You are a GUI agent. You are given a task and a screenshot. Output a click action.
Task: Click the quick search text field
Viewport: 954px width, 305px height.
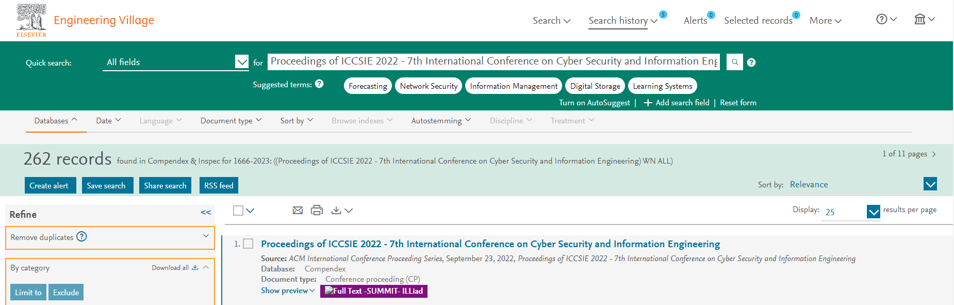(494, 61)
